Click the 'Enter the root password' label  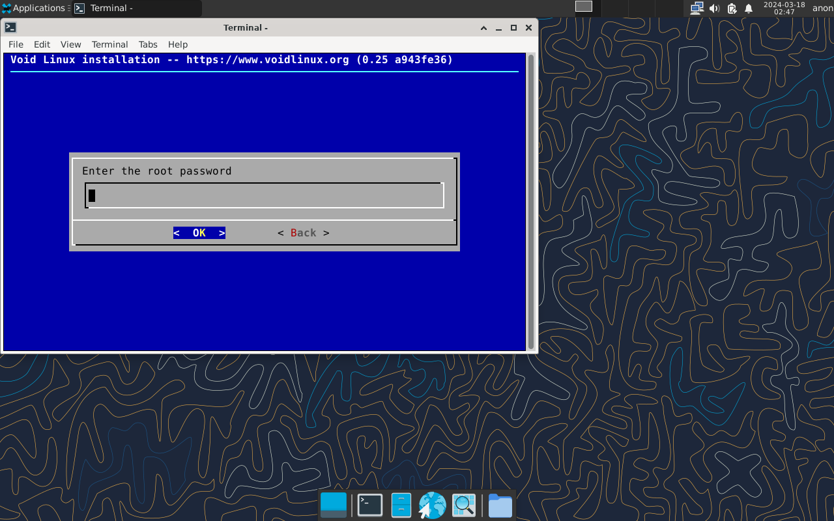click(157, 171)
